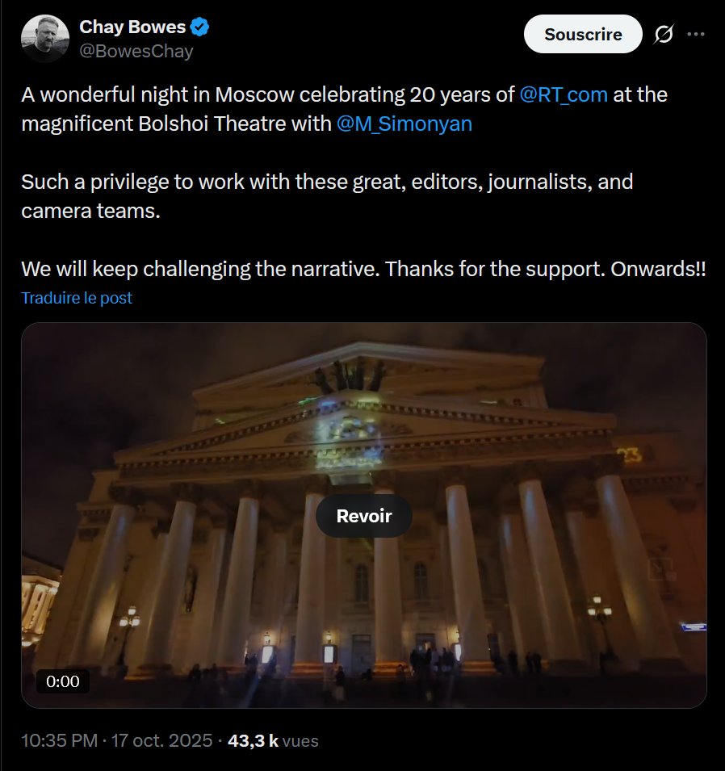The image size is (725, 771).
Task: Open the @BowesChay handle
Action: click(x=136, y=51)
